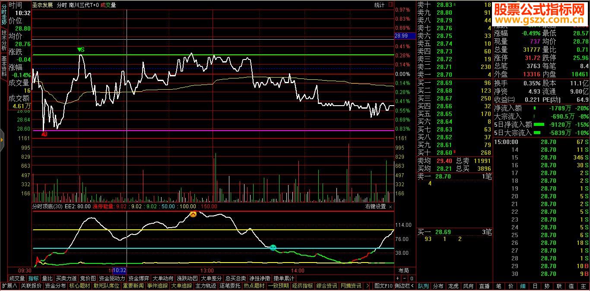Image resolution: width=590 pixels, height=291 pixels.
Task: Select the 直播 tab in order panel
Action: point(484,286)
